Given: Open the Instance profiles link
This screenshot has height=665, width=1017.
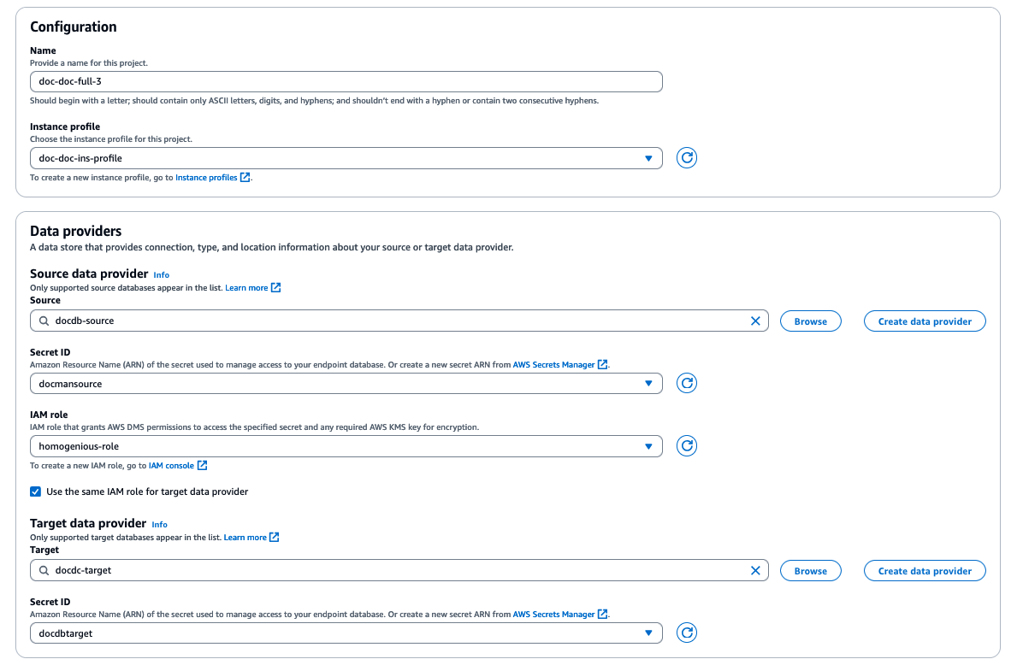Looking at the screenshot, I should [206, 178].
